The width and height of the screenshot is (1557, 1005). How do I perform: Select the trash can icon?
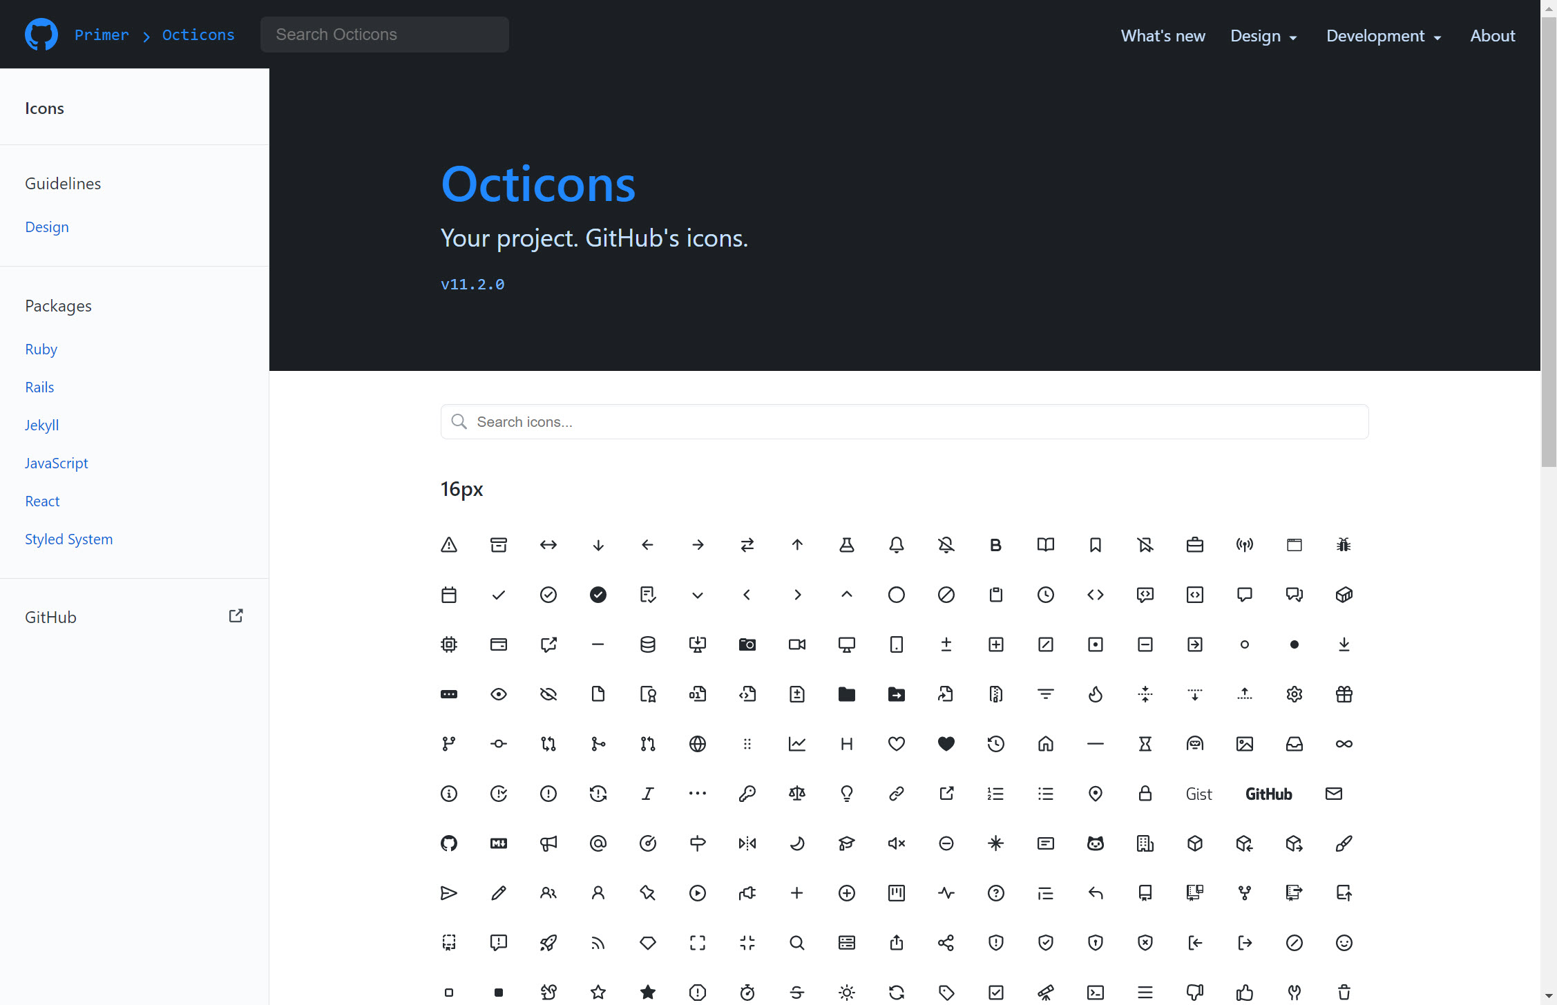pos(1344,993)
